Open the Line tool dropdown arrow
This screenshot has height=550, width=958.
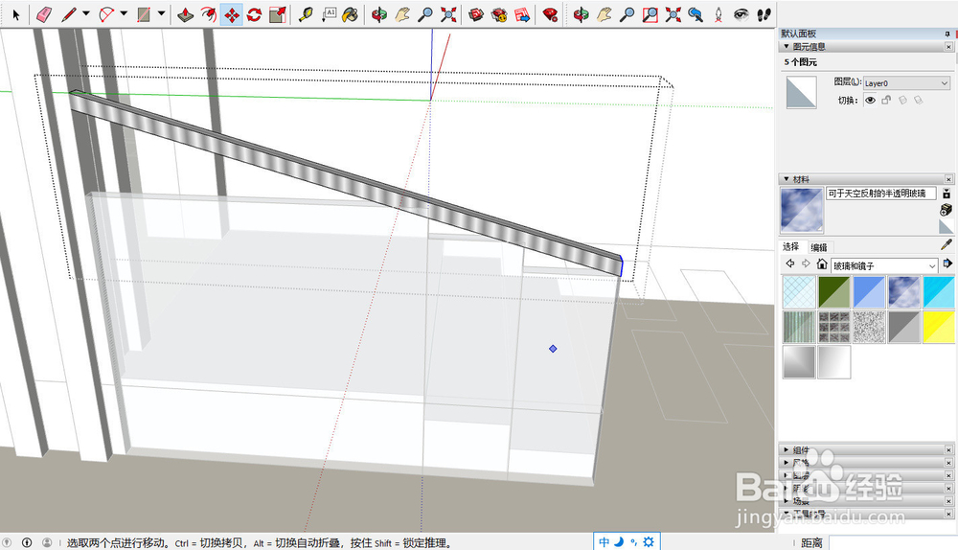(86, 13)
